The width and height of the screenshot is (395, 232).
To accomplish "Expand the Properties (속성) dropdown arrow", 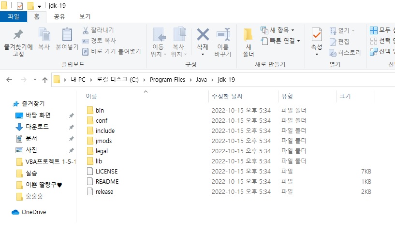I will (317, 55).
